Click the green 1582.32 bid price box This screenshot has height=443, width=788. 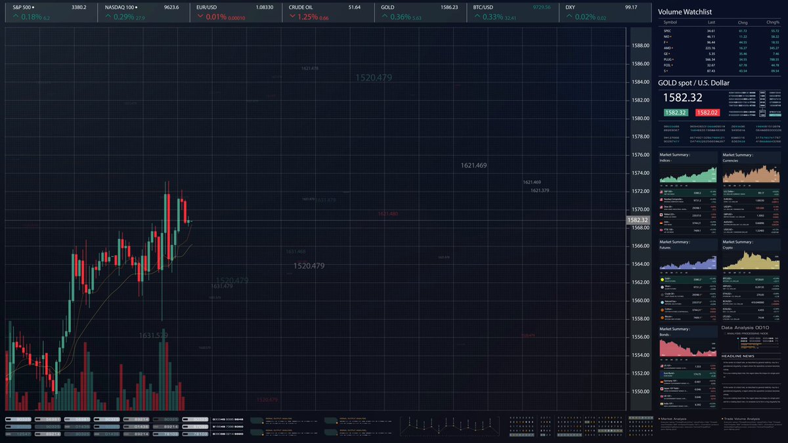tap(675, 113)
